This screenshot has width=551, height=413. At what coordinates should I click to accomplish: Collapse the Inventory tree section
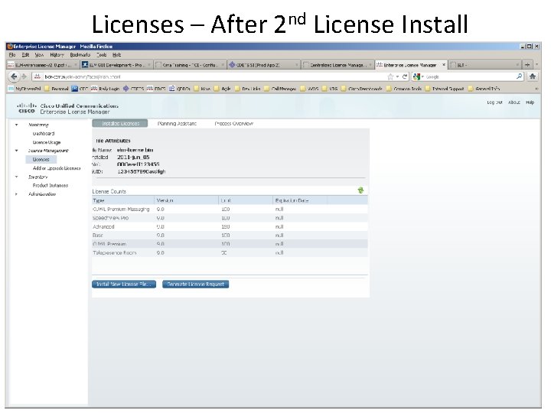17,177
